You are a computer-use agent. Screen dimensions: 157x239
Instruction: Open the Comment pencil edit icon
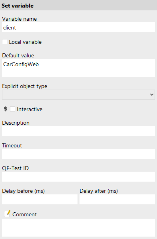click(7, 214)
